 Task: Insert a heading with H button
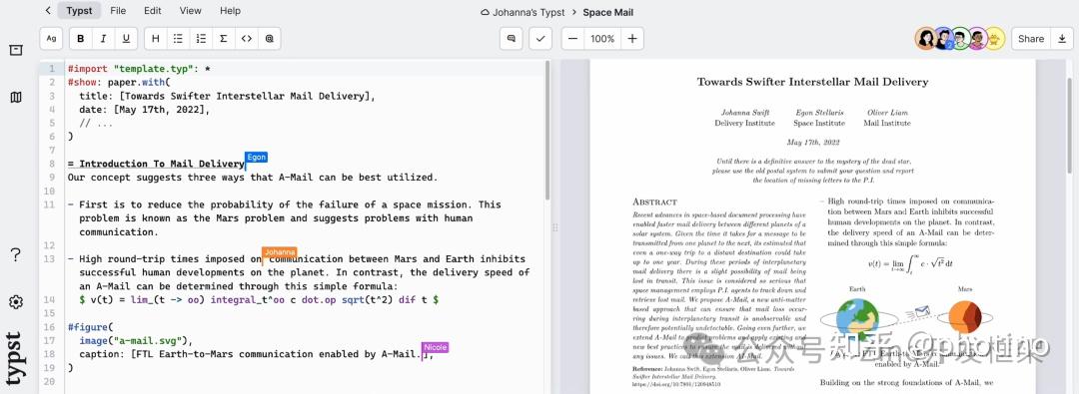[x=156, y=39]
